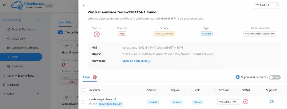Open the 2023-07-18 date picker

(x=267, y=5)
